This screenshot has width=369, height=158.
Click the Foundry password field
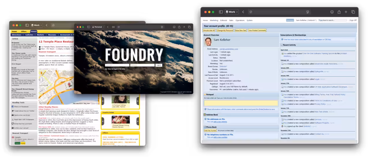coord(142,65)
